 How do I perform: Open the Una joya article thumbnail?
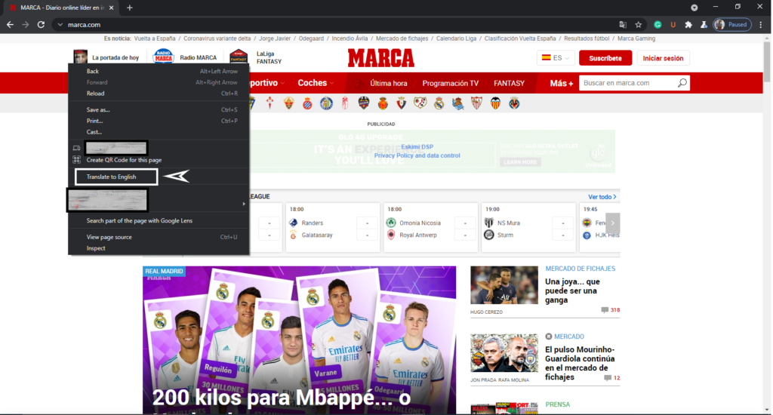click(x=504, y=285)
